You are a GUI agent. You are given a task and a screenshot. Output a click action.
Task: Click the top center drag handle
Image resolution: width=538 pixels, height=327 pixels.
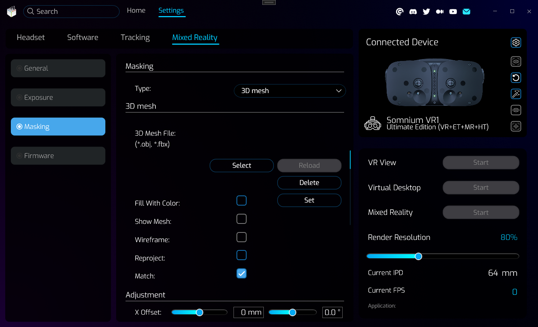(269, 2)
